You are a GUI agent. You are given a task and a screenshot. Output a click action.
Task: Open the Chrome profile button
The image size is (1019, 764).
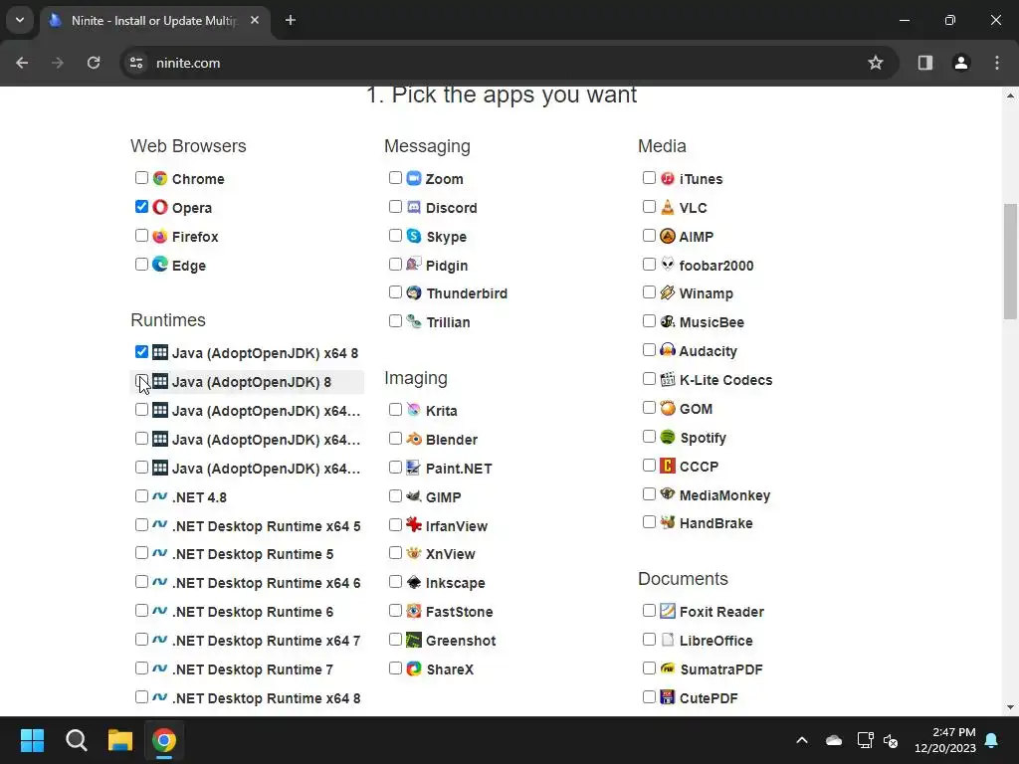[960, 63]
